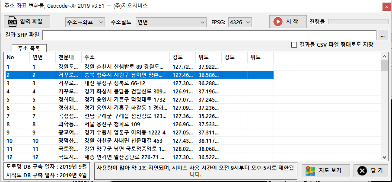Screen dimensions: 392x182
Task: Select row with 경기 용인시 기흥구 하갈동 1
Action: [x=140, y=108]
